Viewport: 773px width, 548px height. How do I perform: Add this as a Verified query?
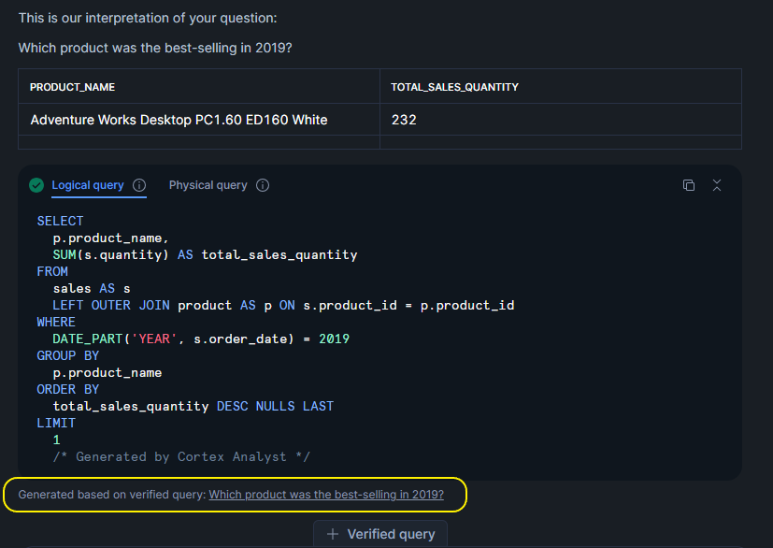point(380,534)
